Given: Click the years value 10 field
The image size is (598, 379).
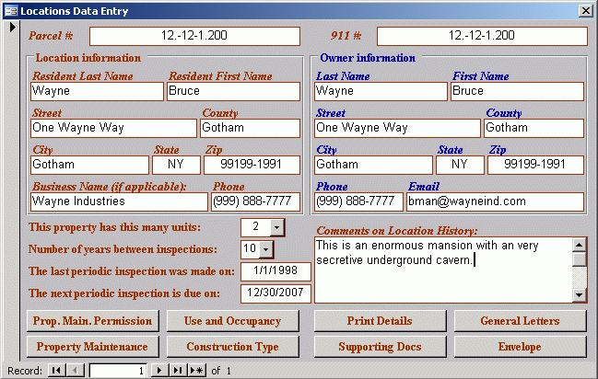Looking at the screenshot, I should (251, 249).
